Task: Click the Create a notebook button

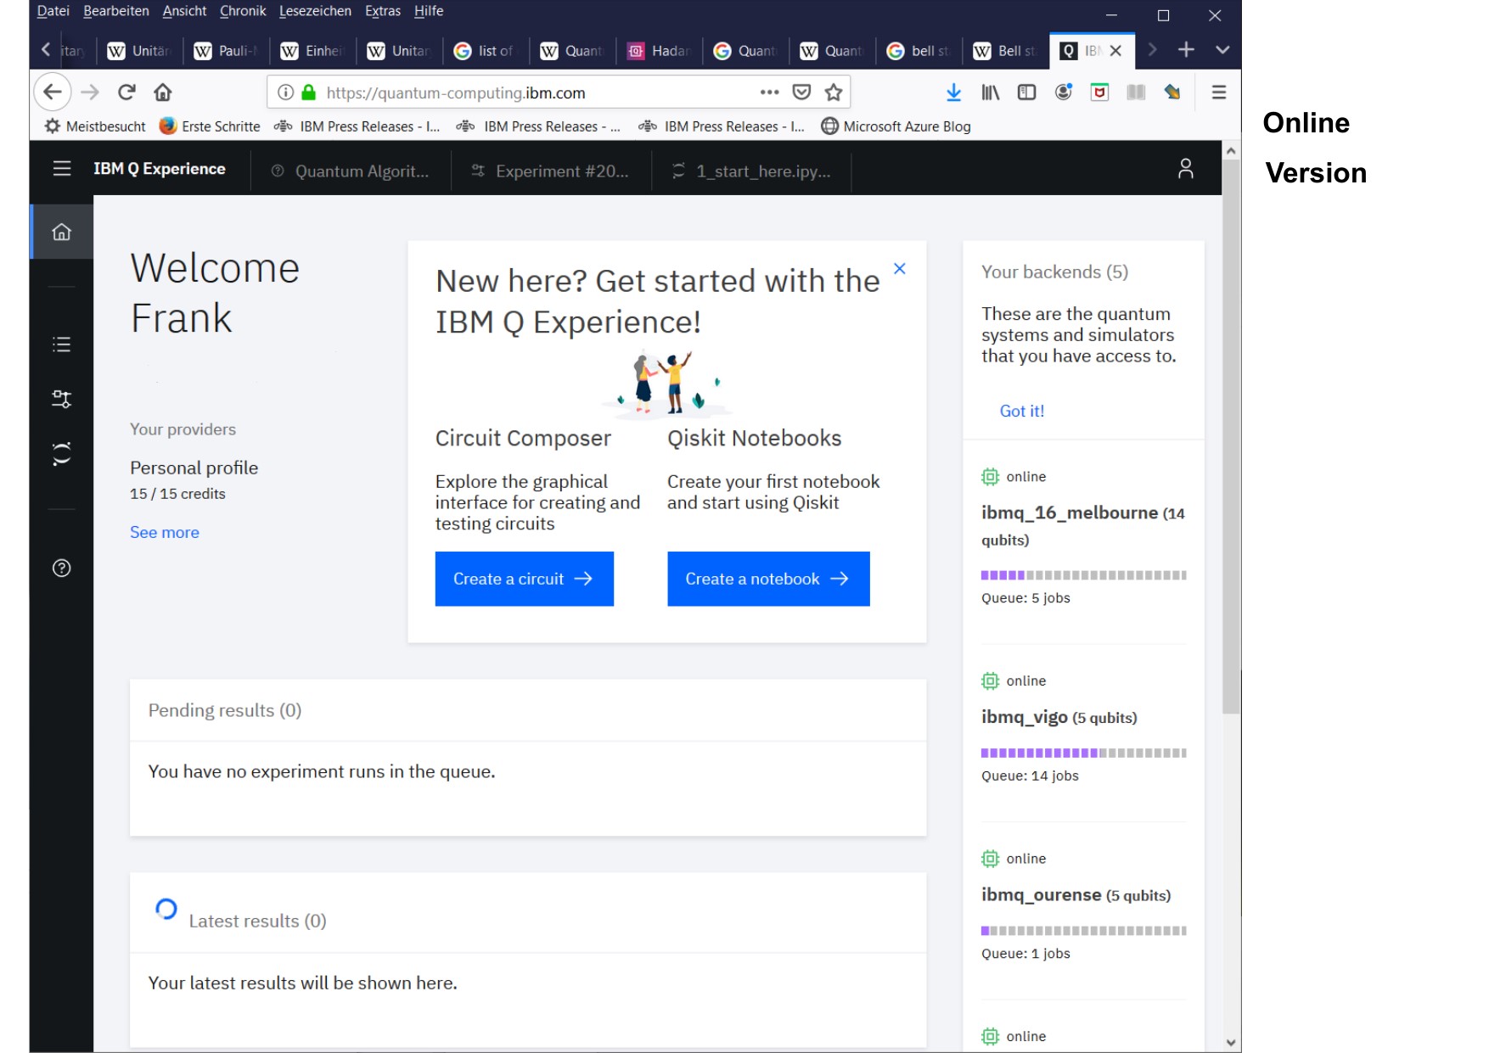Action: click(767, 579)
